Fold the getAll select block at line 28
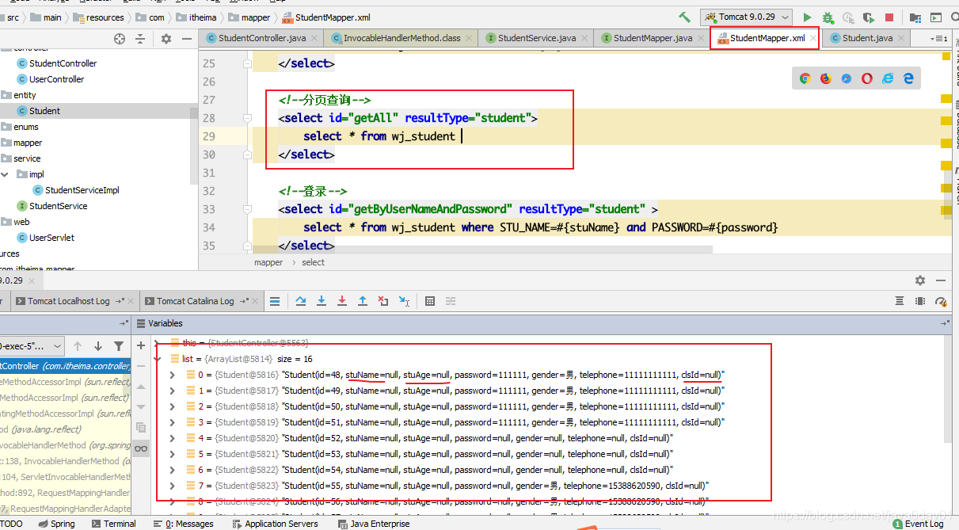Image resolution: width=959 pixels, height=530 pixels. (x=247, y=118)
